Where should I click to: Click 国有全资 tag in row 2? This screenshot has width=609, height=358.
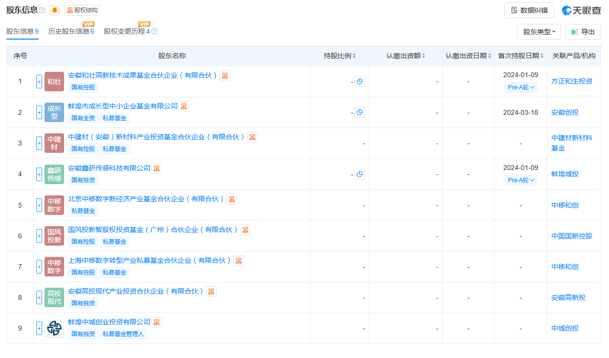click(83, 118)
